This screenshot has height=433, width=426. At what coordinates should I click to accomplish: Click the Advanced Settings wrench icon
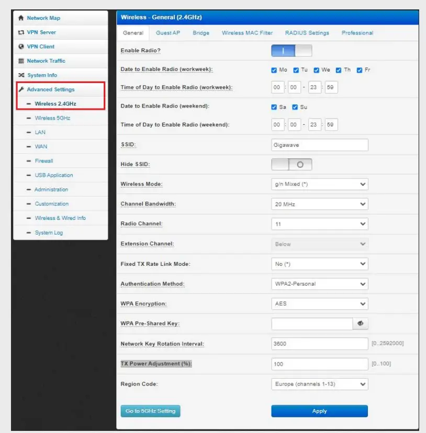pyautogui.click(x=21, y=89)
